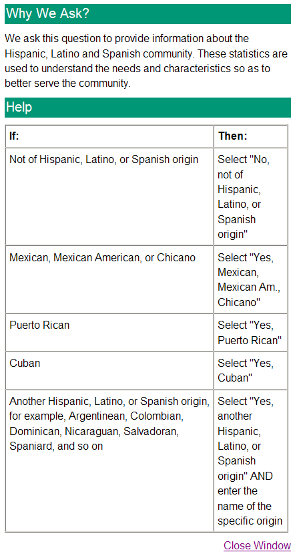Select the "If:" column header cell
This screenshot has width=297, height=556.
[x=109, y=136]
